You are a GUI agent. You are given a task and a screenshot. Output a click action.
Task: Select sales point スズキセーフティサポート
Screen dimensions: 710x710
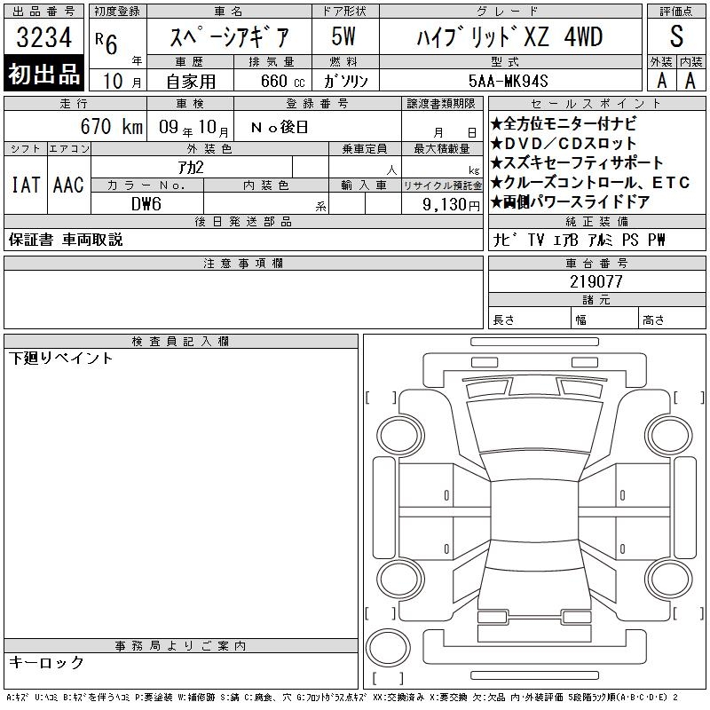(x=577, y=162)
